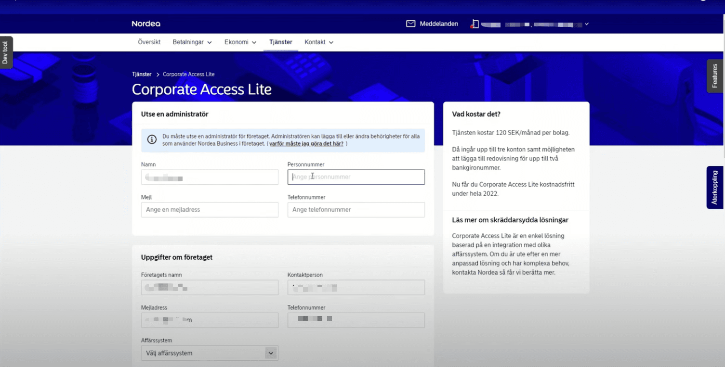Click the 'Vad kostar det?' heading
The height and width of the screenshot is (367, 725).
click(x=476, y=114)
